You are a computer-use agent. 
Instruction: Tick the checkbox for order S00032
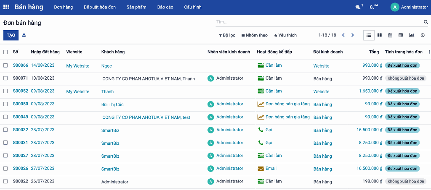click(5, 130)
